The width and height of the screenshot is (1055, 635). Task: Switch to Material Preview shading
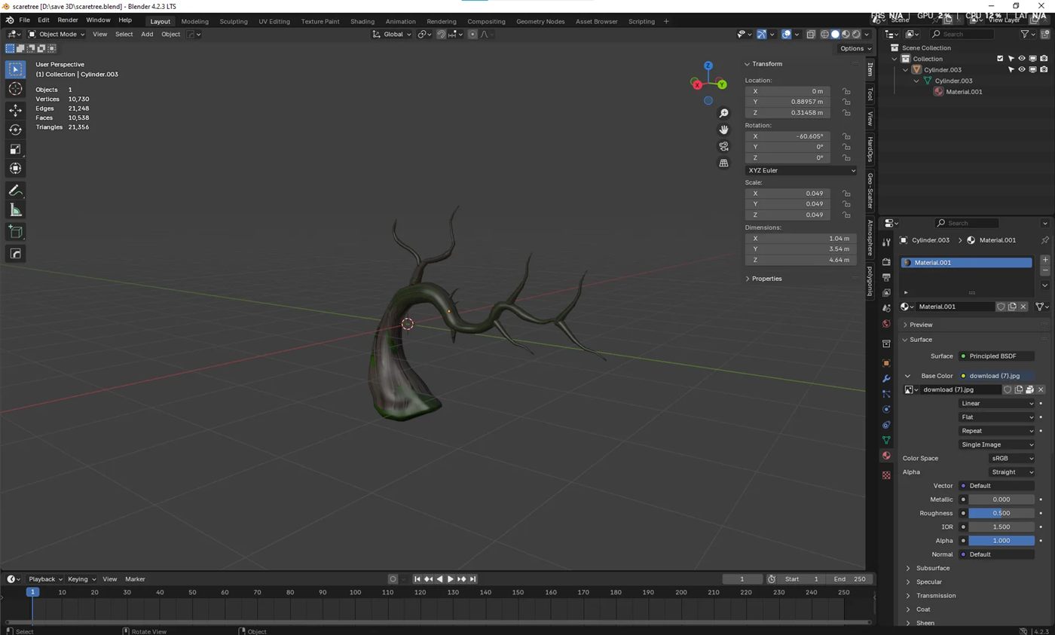coord(846,34)
